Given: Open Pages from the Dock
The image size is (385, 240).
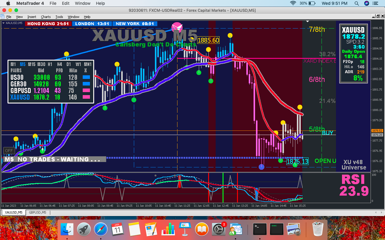Looking at the screenshot, I should pos(151,229).
